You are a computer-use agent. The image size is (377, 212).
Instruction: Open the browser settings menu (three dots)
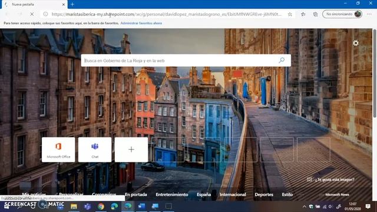[x=369, y=14]
